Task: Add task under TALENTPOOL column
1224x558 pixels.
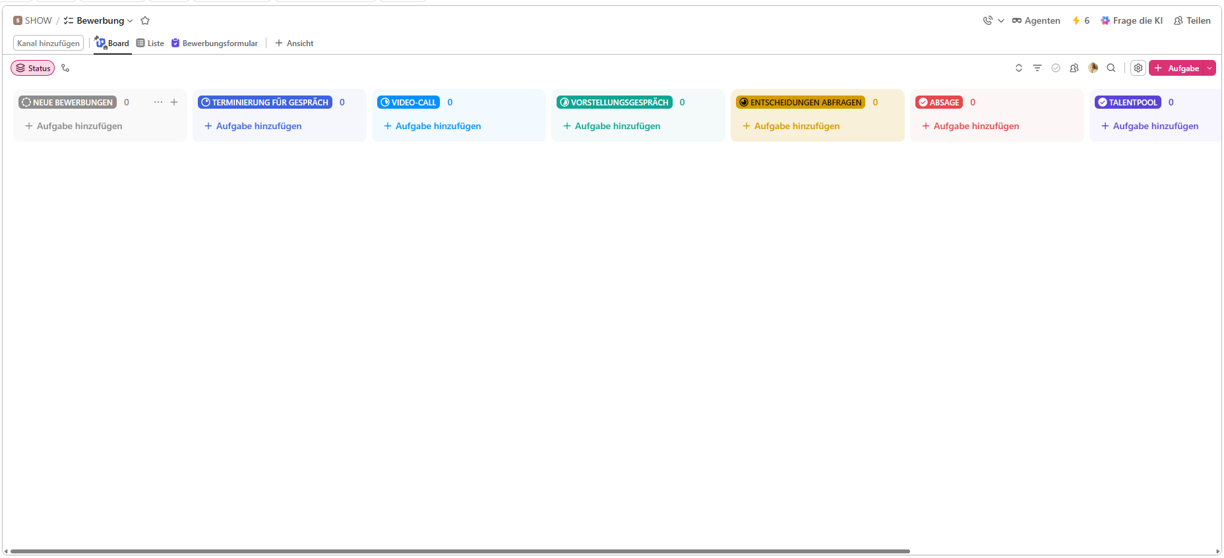Action: coord(1149,126)
